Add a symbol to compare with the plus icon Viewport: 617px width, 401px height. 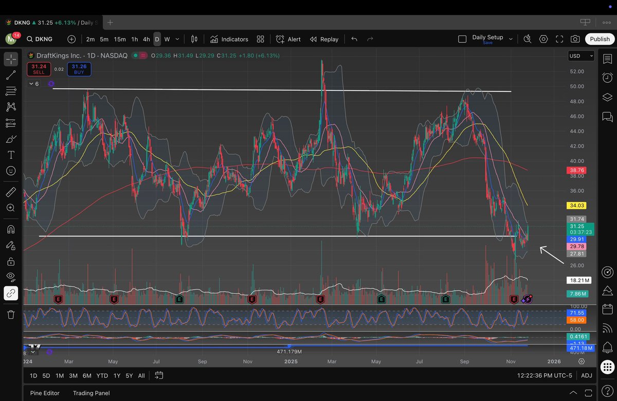71,39
